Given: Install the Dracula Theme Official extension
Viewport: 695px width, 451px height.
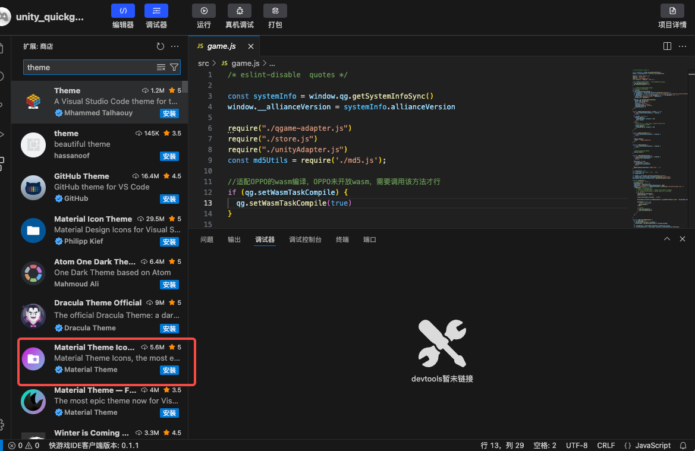Looking at the screenshot, I should [x=169, y=329].
